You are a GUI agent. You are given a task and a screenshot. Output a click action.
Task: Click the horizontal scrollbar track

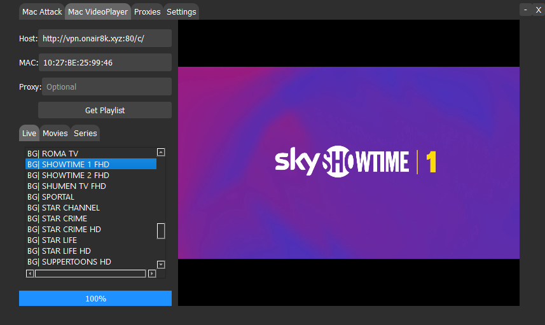coord(90,273)
